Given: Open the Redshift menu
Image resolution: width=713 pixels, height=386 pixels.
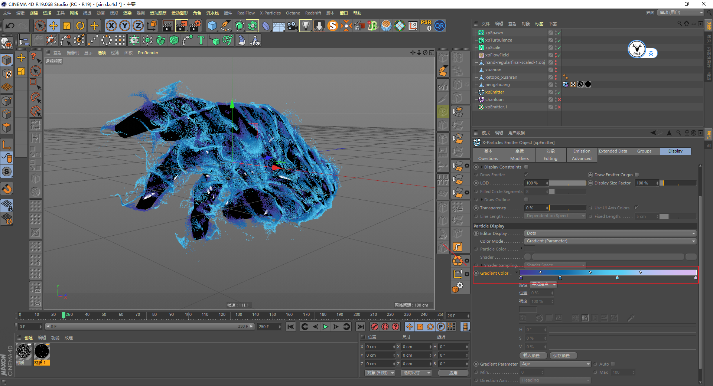Looking at the screenshot, I should pyautogui.click(x=313, y=13).
